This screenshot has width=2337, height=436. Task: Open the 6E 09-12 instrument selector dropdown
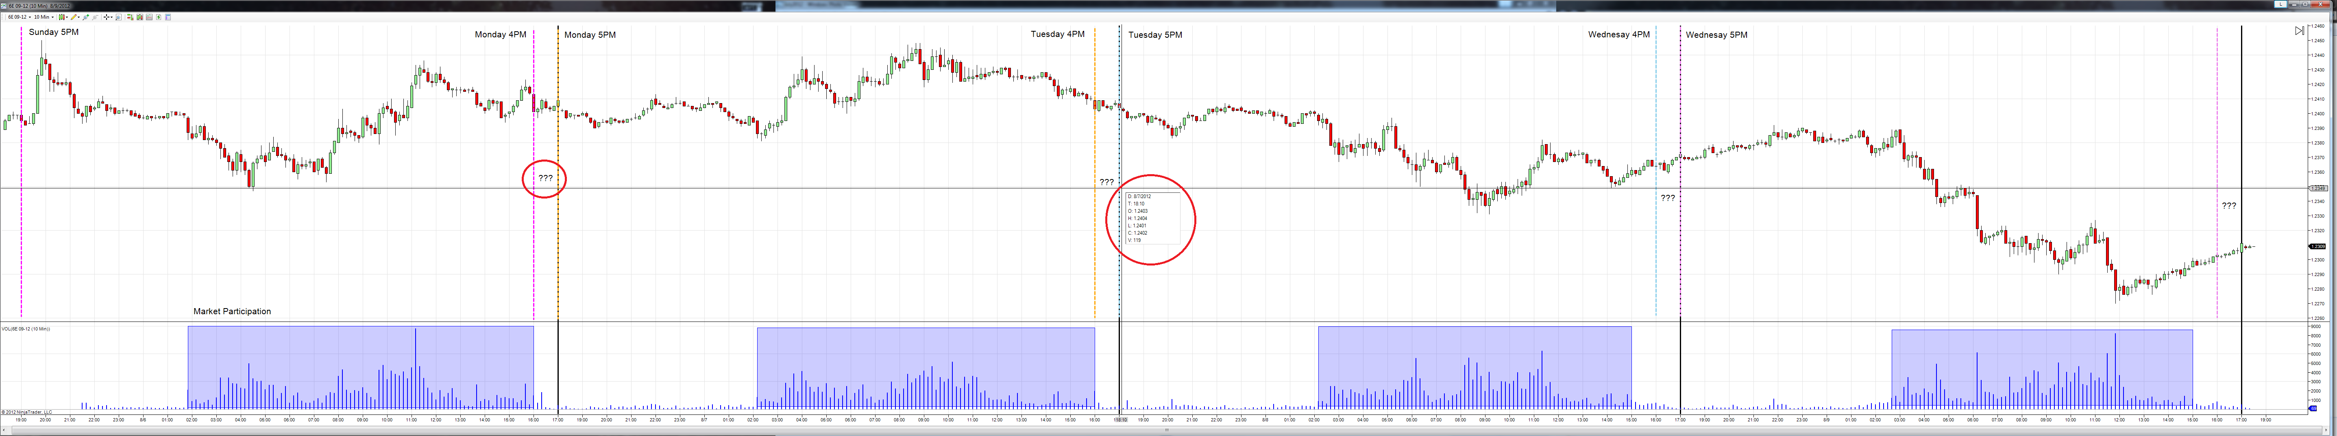19,17
